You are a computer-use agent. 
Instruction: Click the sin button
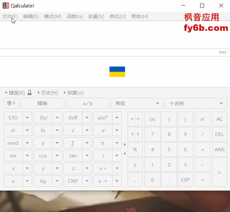pyautogui.click(x=13, y=156)
